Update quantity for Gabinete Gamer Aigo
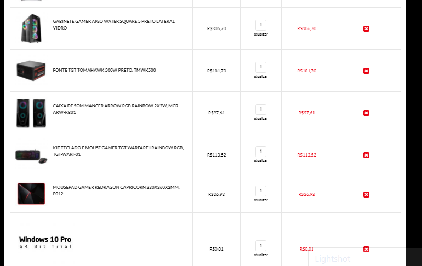The width and height of the screenshot is (422, 266). coord(261,34)
